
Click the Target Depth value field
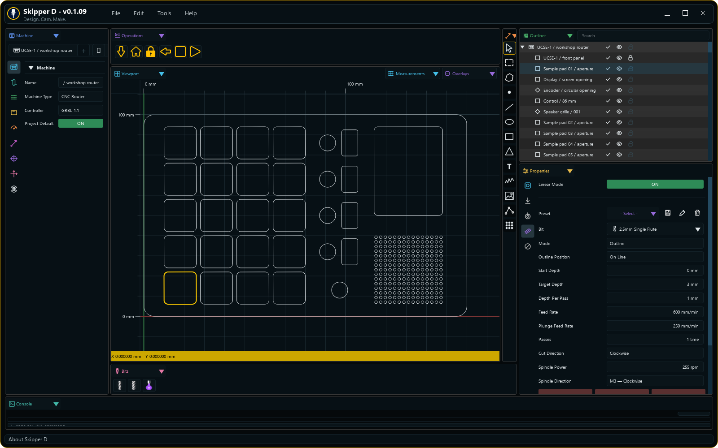click(x=655, y=284)
